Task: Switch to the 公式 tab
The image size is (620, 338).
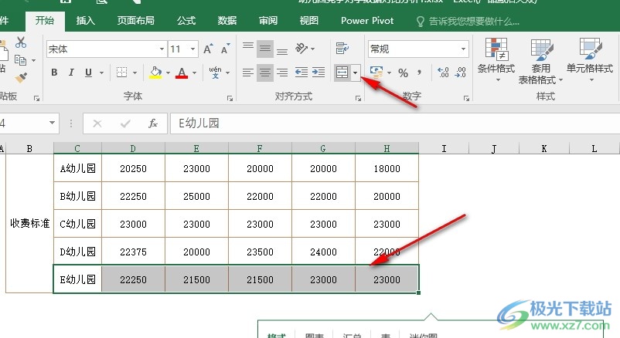Action: (x=186, y=21)
